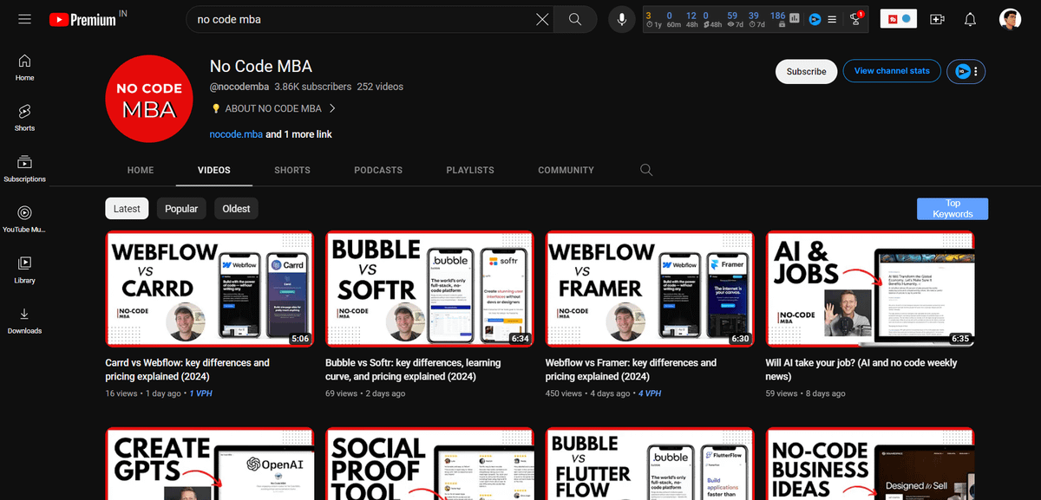This screenshot has height=500, width=1041.
Task: Click the '@nocodemba' channel handle
Action: pos(239,87)
